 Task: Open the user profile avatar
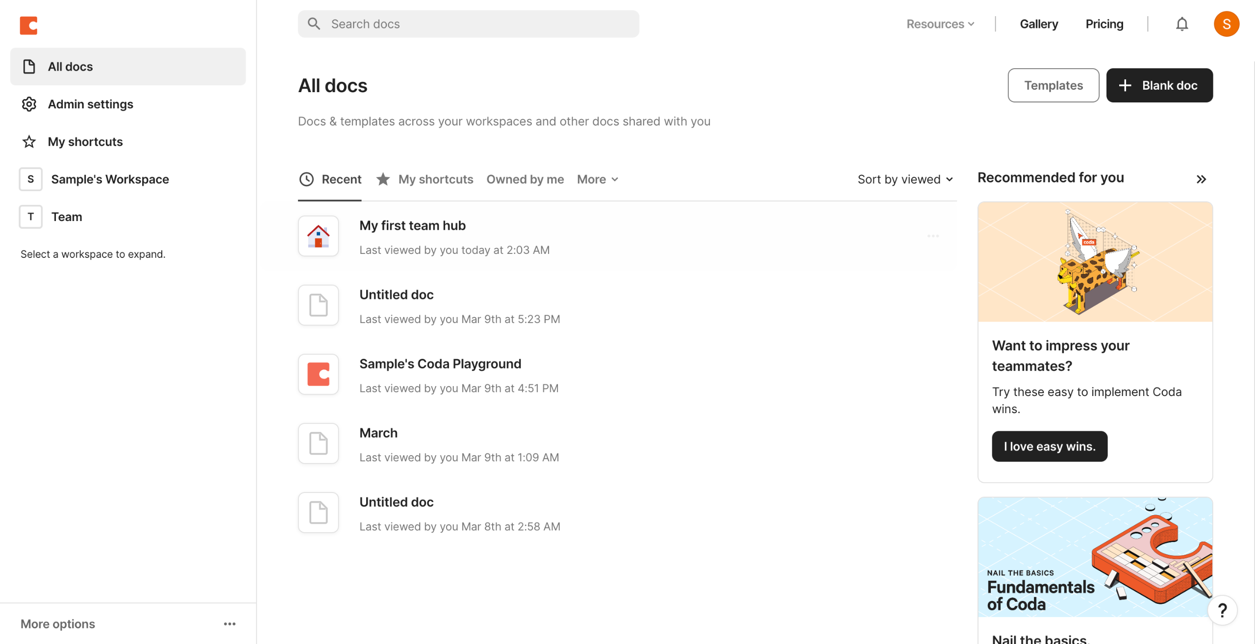[1226, 24]
